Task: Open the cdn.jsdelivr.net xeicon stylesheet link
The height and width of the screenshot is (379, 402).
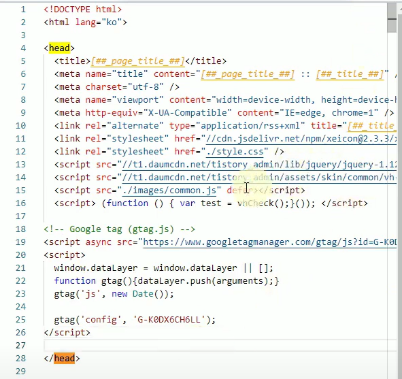Action: tap(301, 139)
